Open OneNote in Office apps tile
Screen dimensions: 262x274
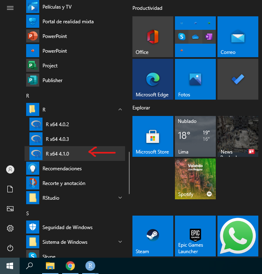coord(209,37)
